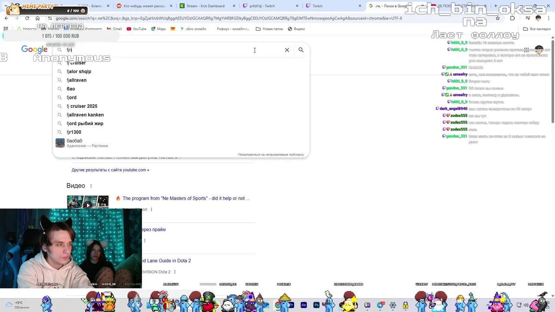Switch to pr0d1dj - Twitch tab
Screen dimensions: 555x312
coord(271,6)
